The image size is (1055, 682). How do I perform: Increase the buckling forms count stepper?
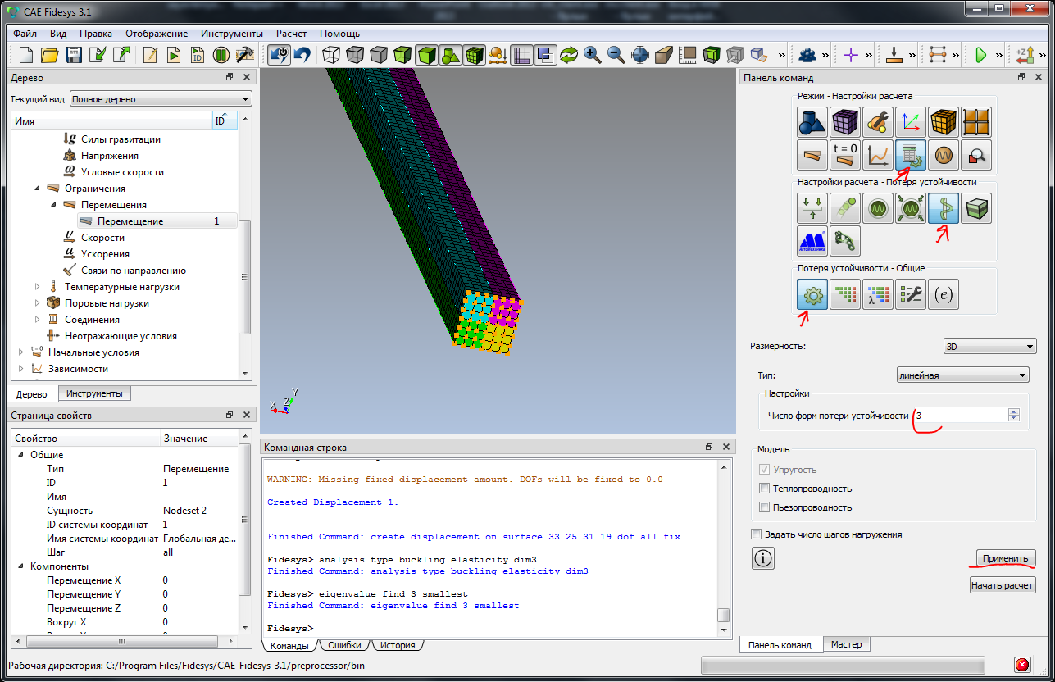coord(1014,411)
